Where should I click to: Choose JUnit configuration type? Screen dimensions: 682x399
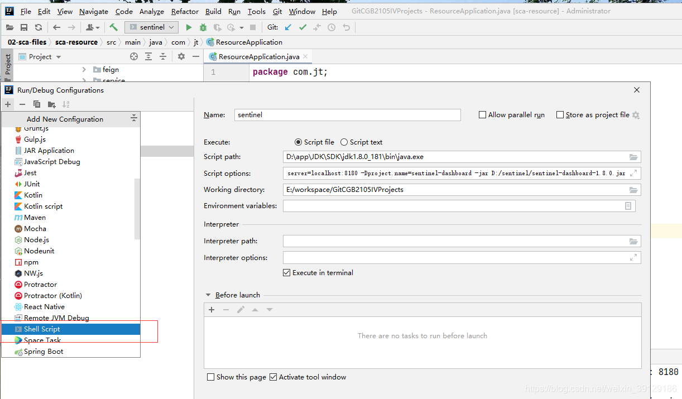(71, 184)
